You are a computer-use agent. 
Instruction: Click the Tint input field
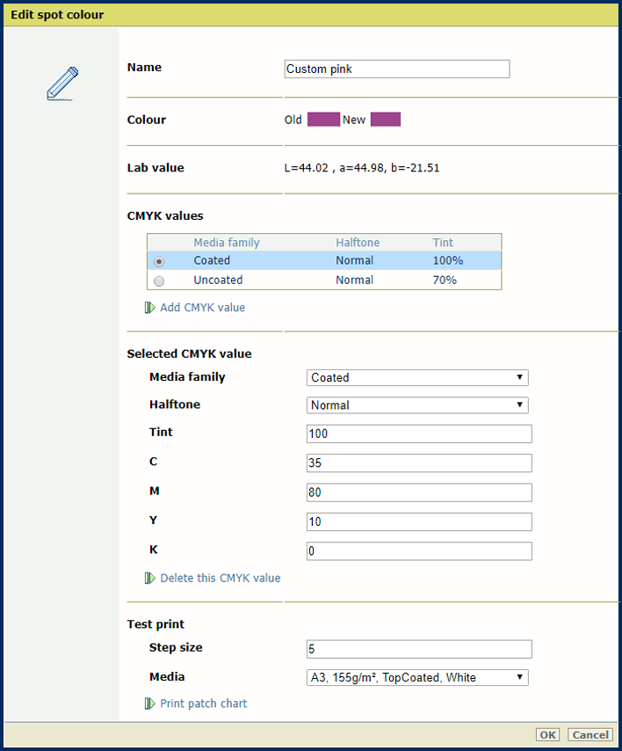click(419, 434)
